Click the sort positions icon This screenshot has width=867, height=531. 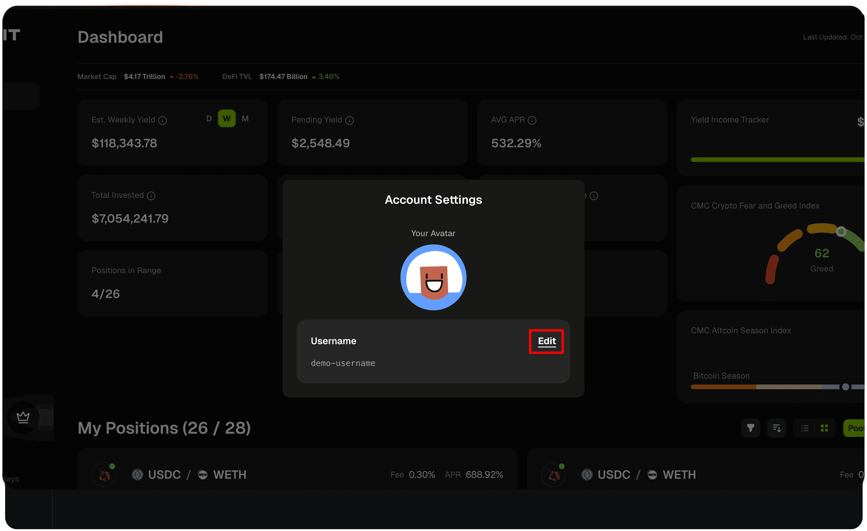(776, 428)
